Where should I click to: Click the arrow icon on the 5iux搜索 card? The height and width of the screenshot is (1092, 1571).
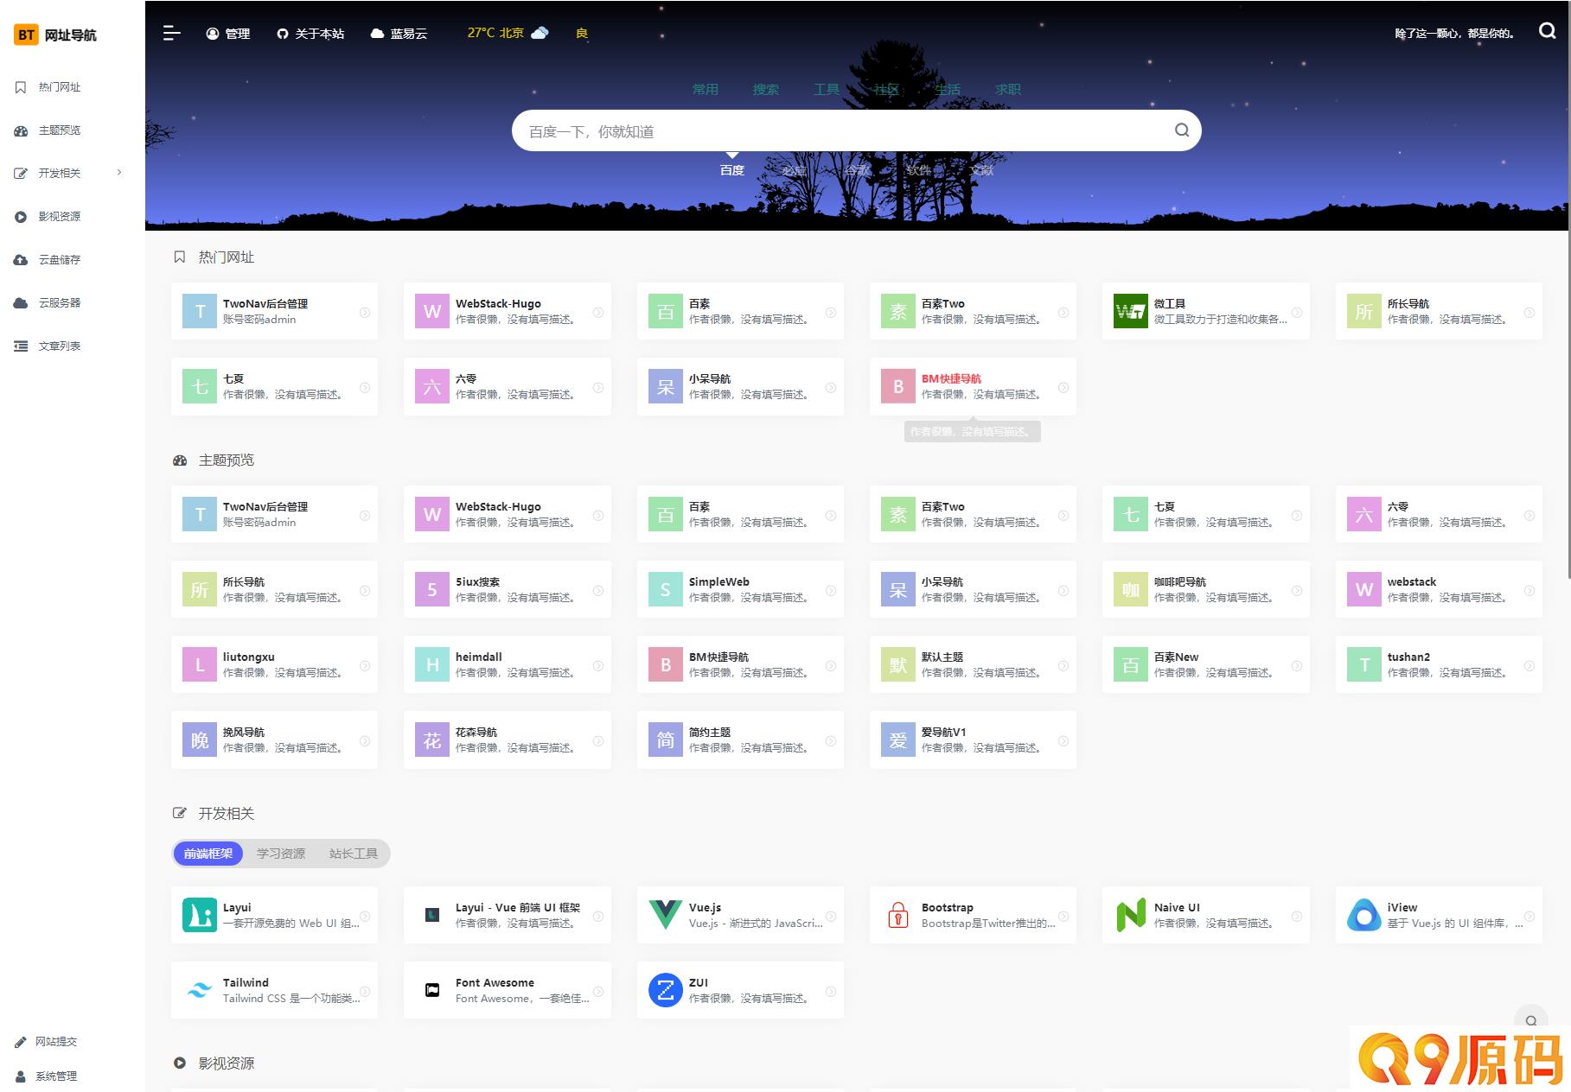point(597,591)
